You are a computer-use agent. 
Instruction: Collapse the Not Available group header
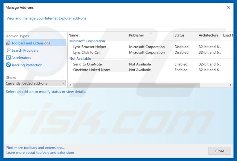pyautogui.click(x=80, y=58)
